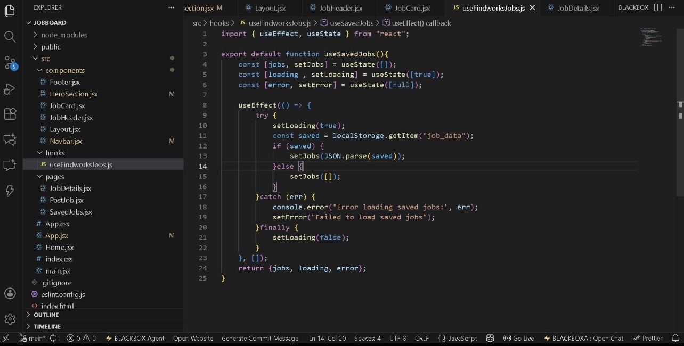Click the Explorer more actions ellipsis
The height and width of the screenshot is (346, 684).
click(x=171, y=7)
